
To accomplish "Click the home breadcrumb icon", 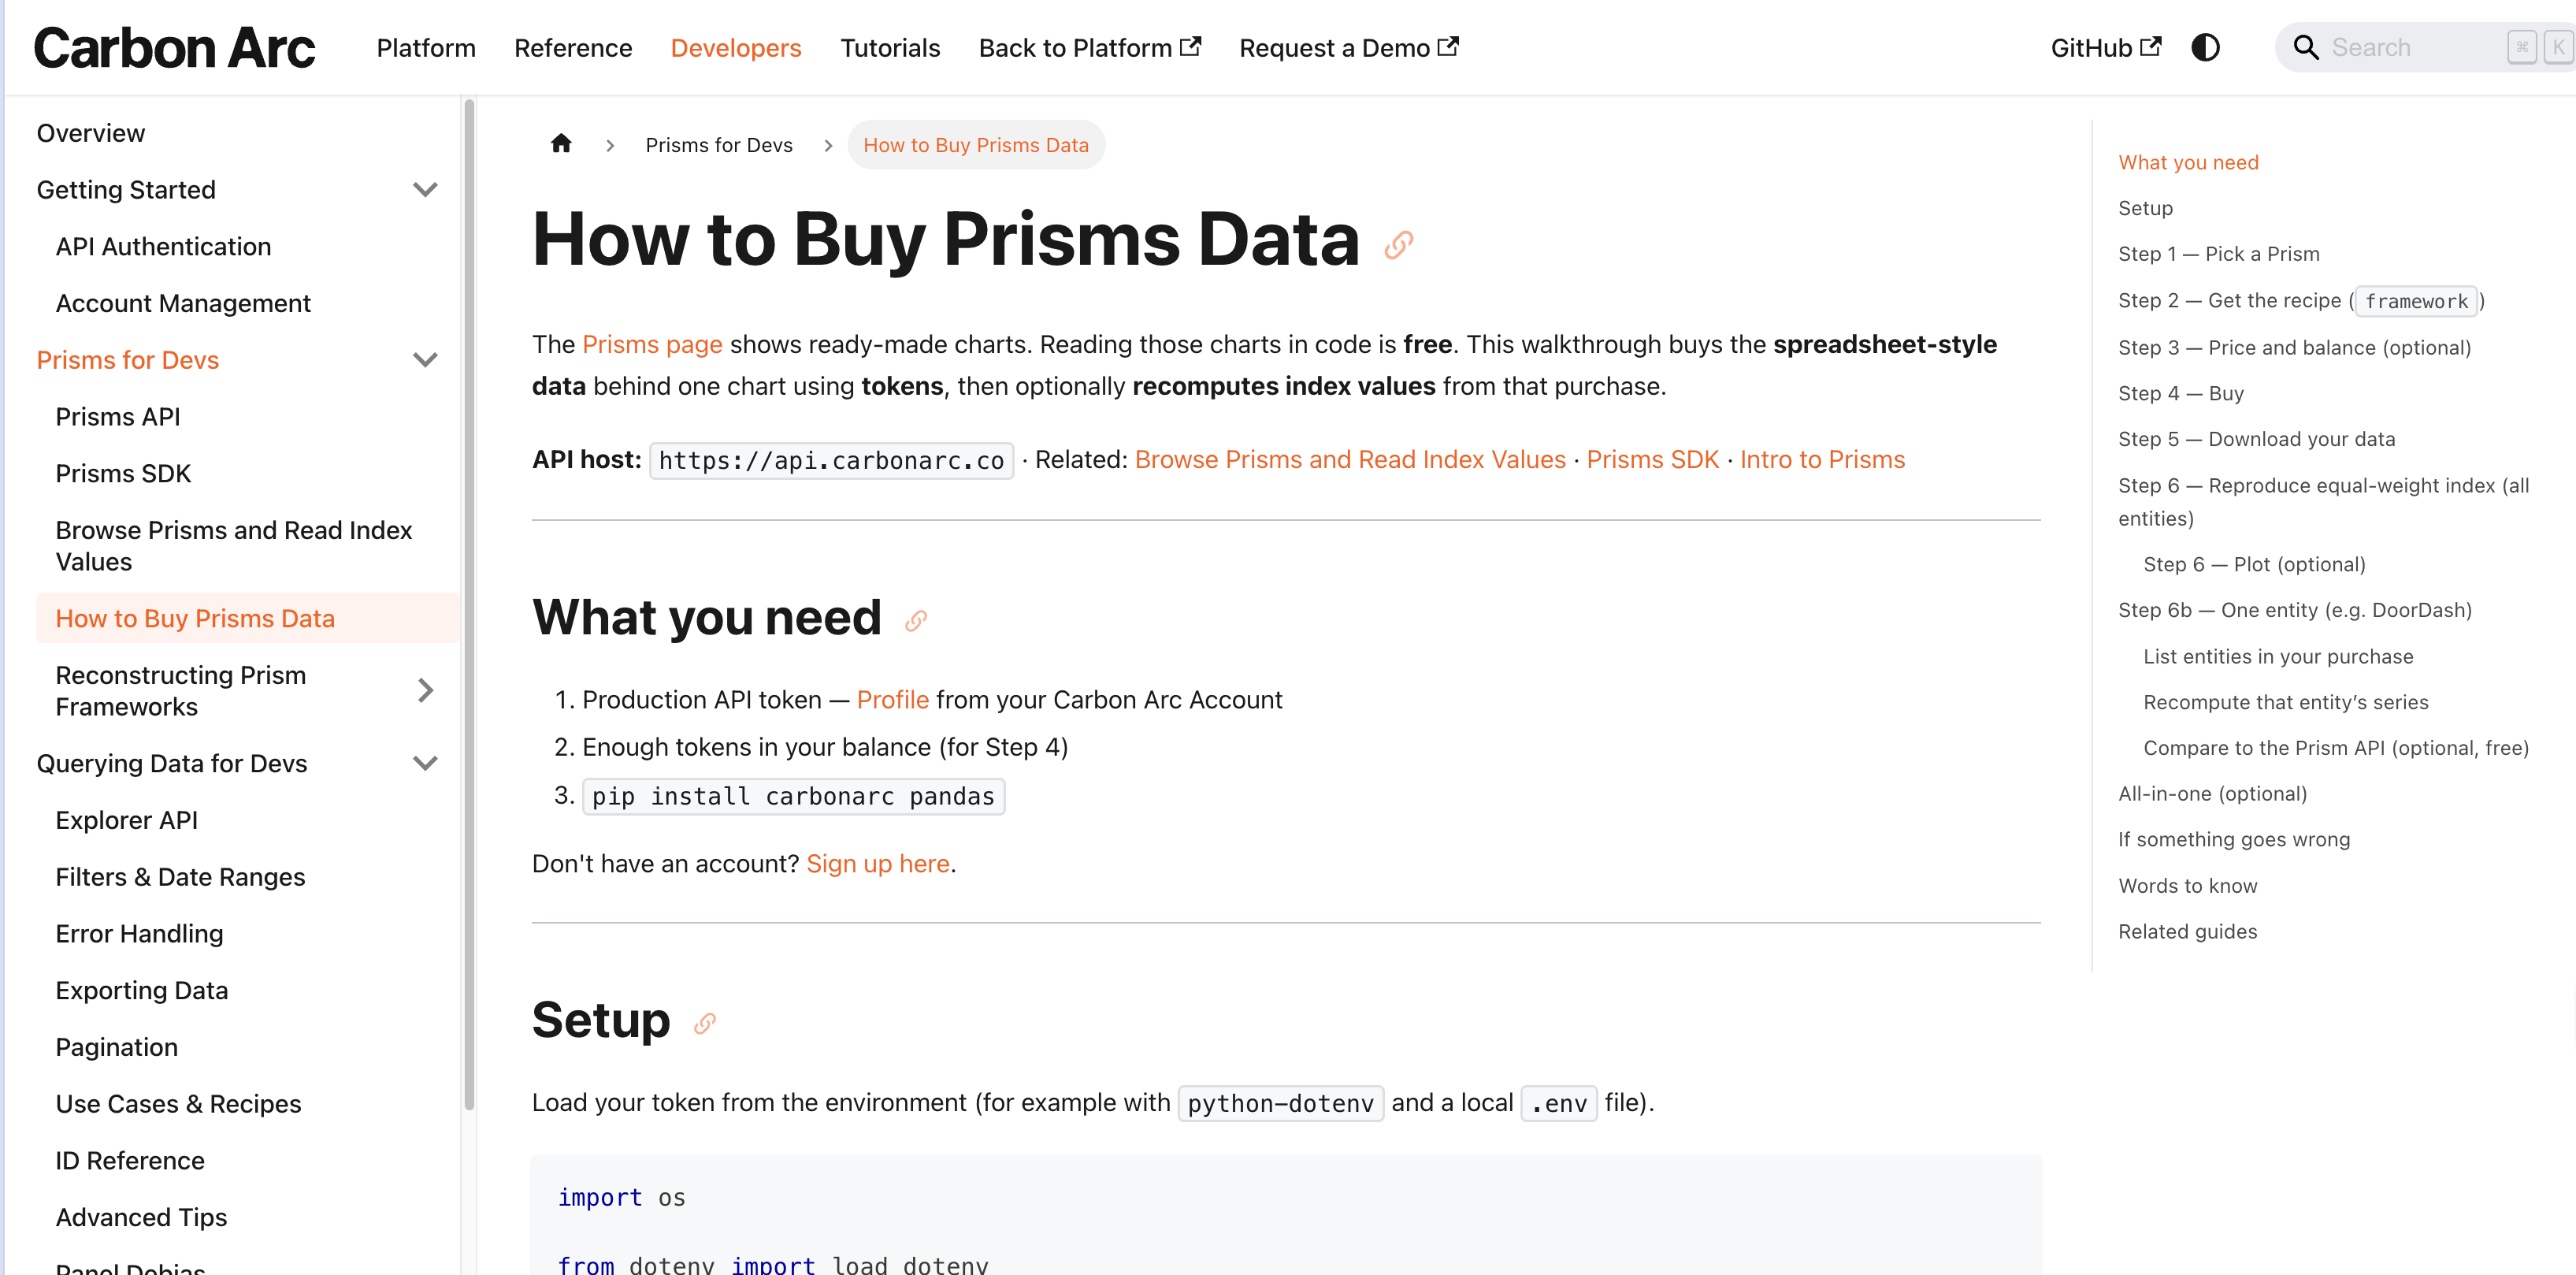I will coord(561,144).
